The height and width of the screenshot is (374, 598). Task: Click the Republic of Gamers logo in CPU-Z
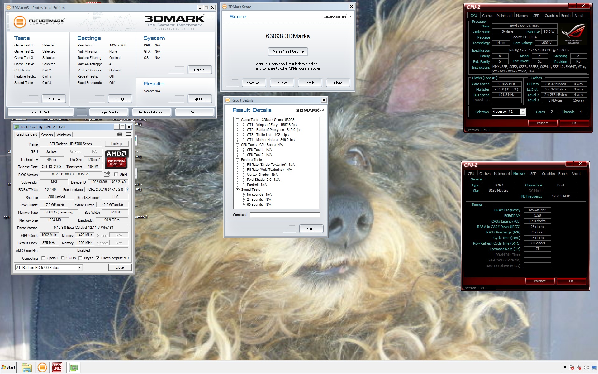(573, 34)
